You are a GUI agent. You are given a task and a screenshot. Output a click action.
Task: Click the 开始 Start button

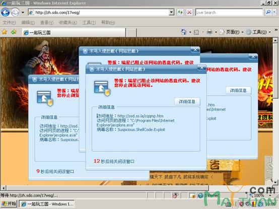9,204
